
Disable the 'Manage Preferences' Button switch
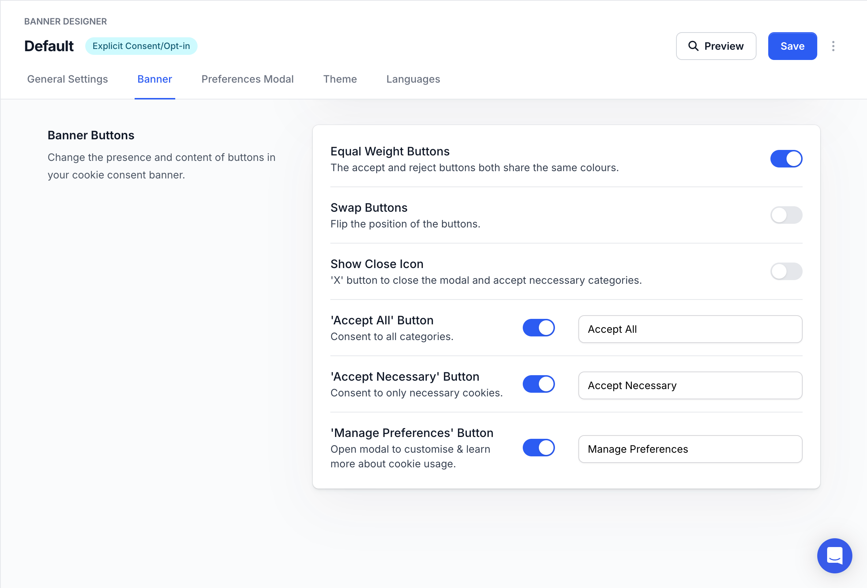[539, 448]
